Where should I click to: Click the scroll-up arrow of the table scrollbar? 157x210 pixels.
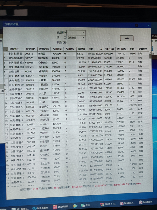click(150, 53)
